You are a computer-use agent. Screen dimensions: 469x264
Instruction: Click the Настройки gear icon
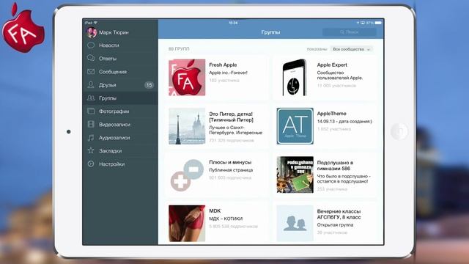tap(91, 164)
